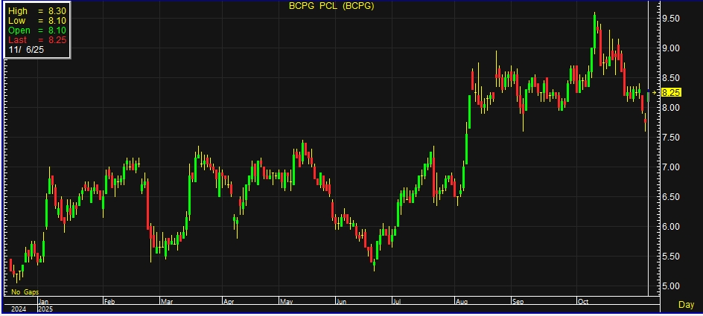The height and width of the screenshot is (316, 703).
Task: Click the yellow 8.25 last price tag
Action: pos(671,92)
